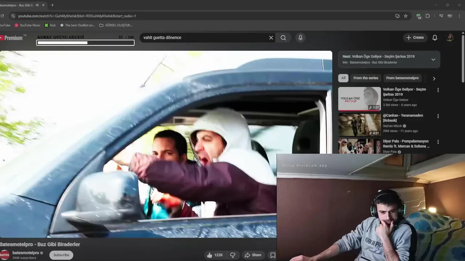Close the Batesmotelpro browser tab

coord(44,5)
